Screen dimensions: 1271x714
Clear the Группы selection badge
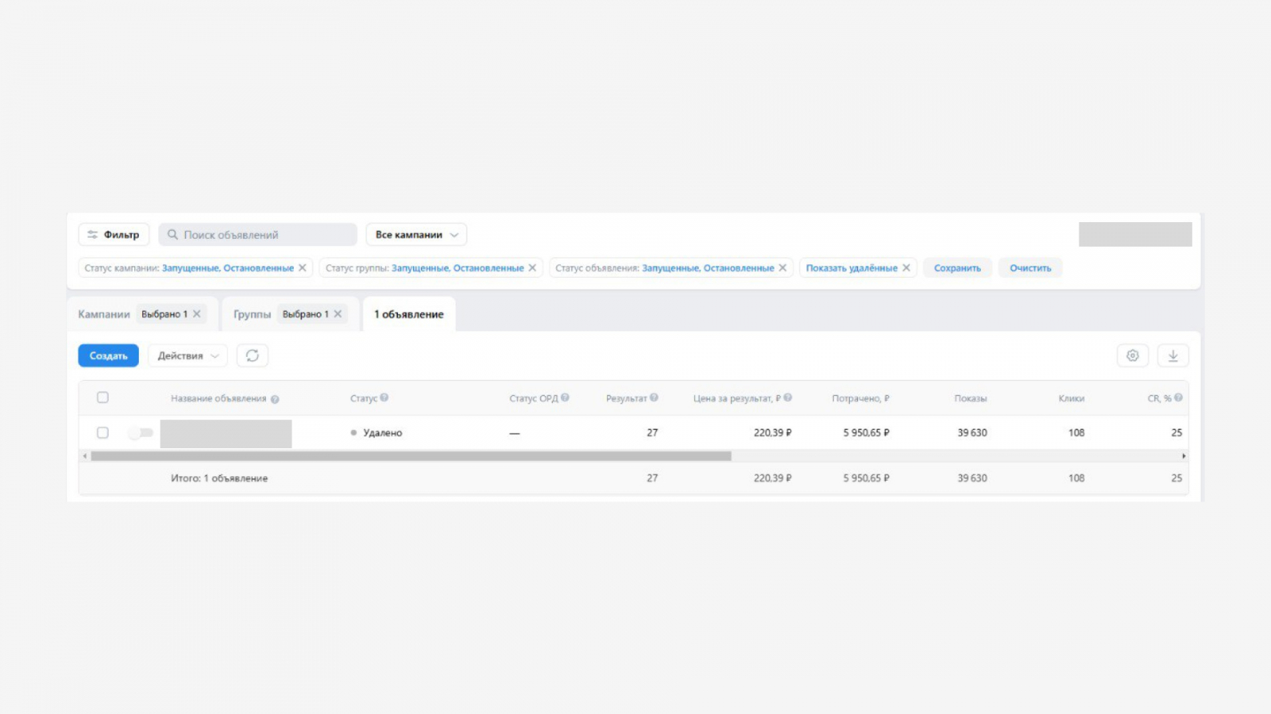338,314
